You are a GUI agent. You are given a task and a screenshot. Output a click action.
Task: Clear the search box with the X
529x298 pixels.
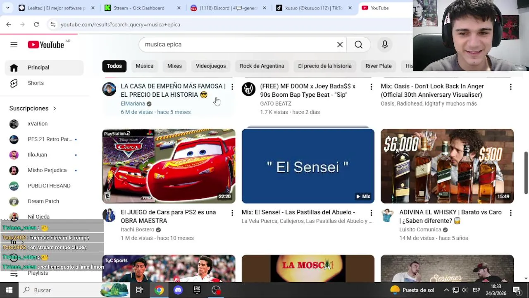pos(340,45)
